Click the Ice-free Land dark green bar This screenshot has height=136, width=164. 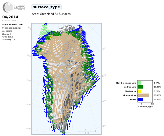pyautogui.click(x=140, y=87)
